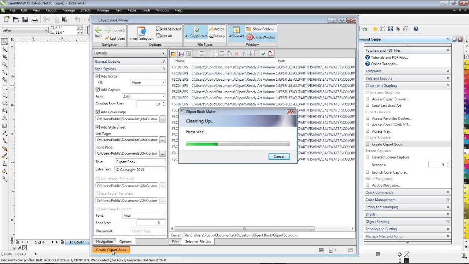Open the Letter page size dropdown

[x=25, y=30]
